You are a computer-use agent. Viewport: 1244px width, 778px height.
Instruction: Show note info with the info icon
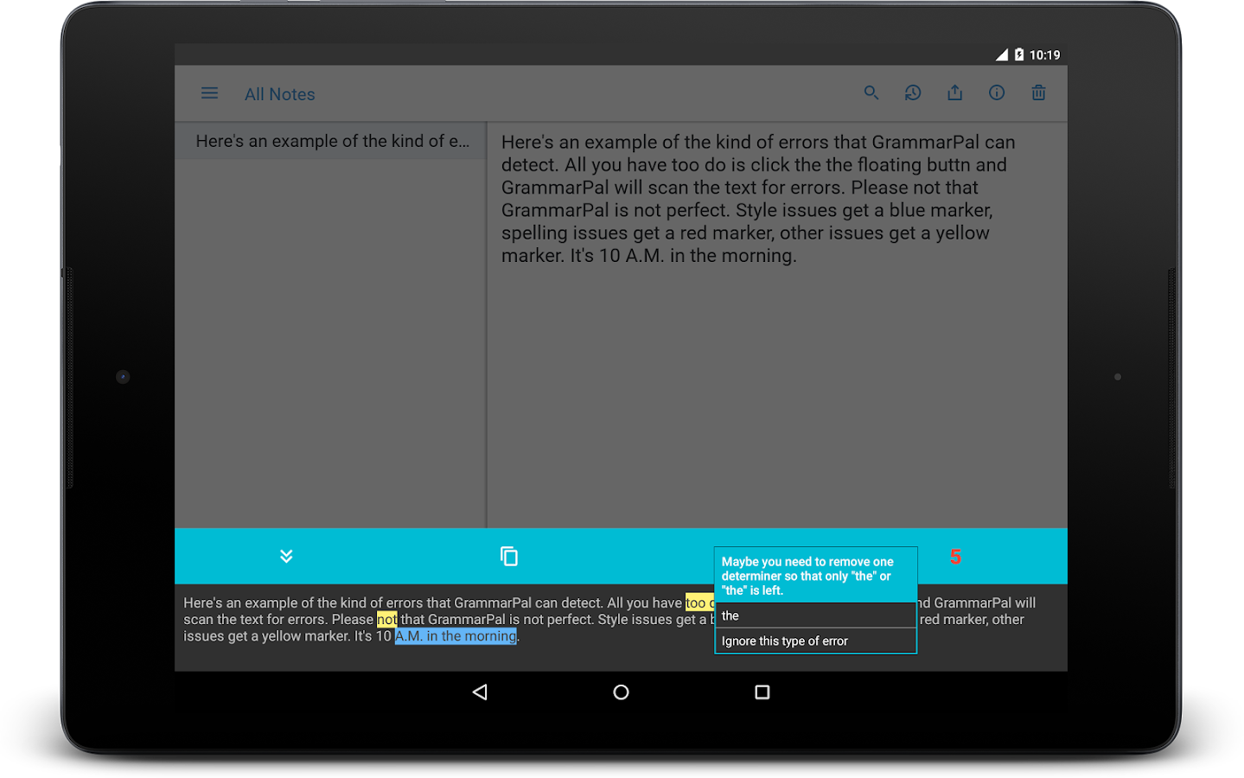click(997, 92)
